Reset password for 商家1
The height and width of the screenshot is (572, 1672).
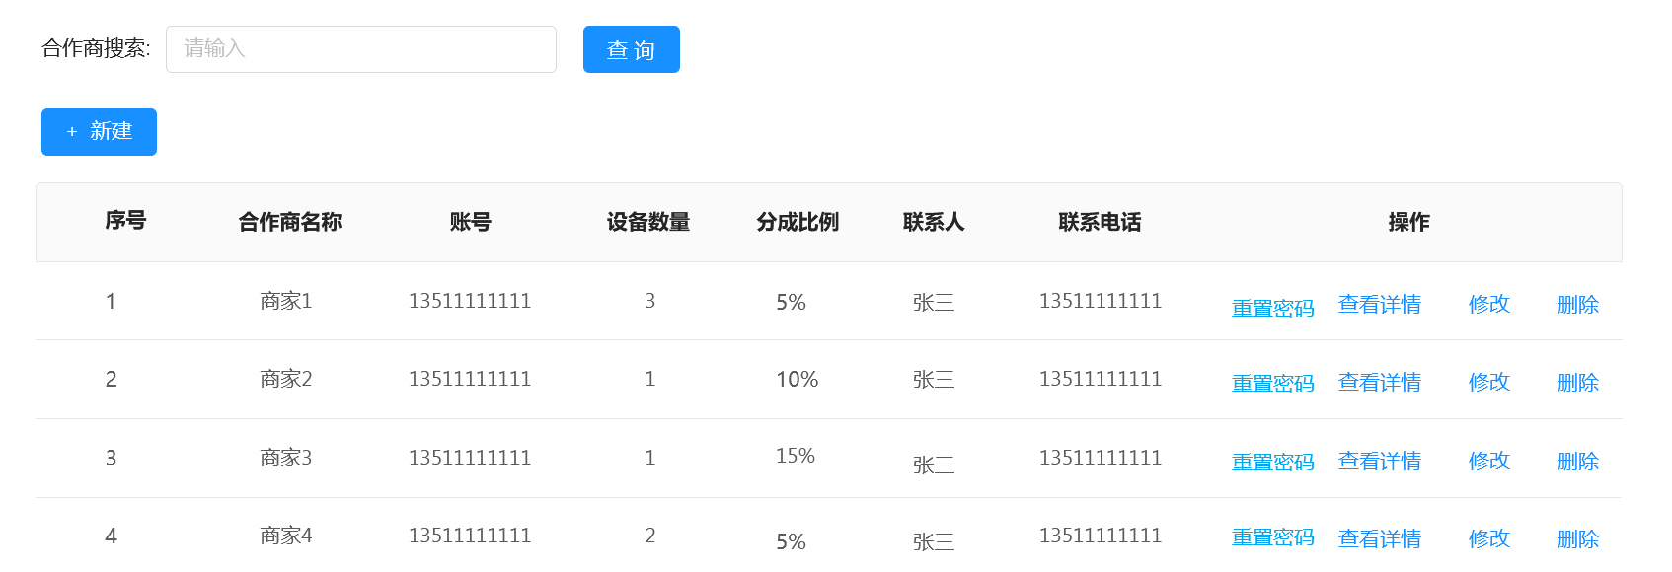[x=1272, y=308]
